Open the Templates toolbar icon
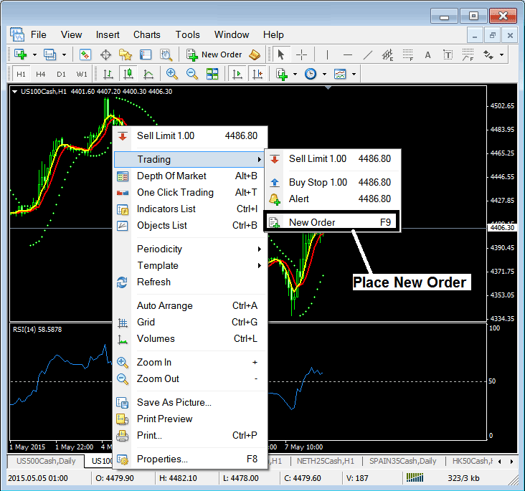Image resolution: width=525 pixels, height=491 pixels. (340, 74)
